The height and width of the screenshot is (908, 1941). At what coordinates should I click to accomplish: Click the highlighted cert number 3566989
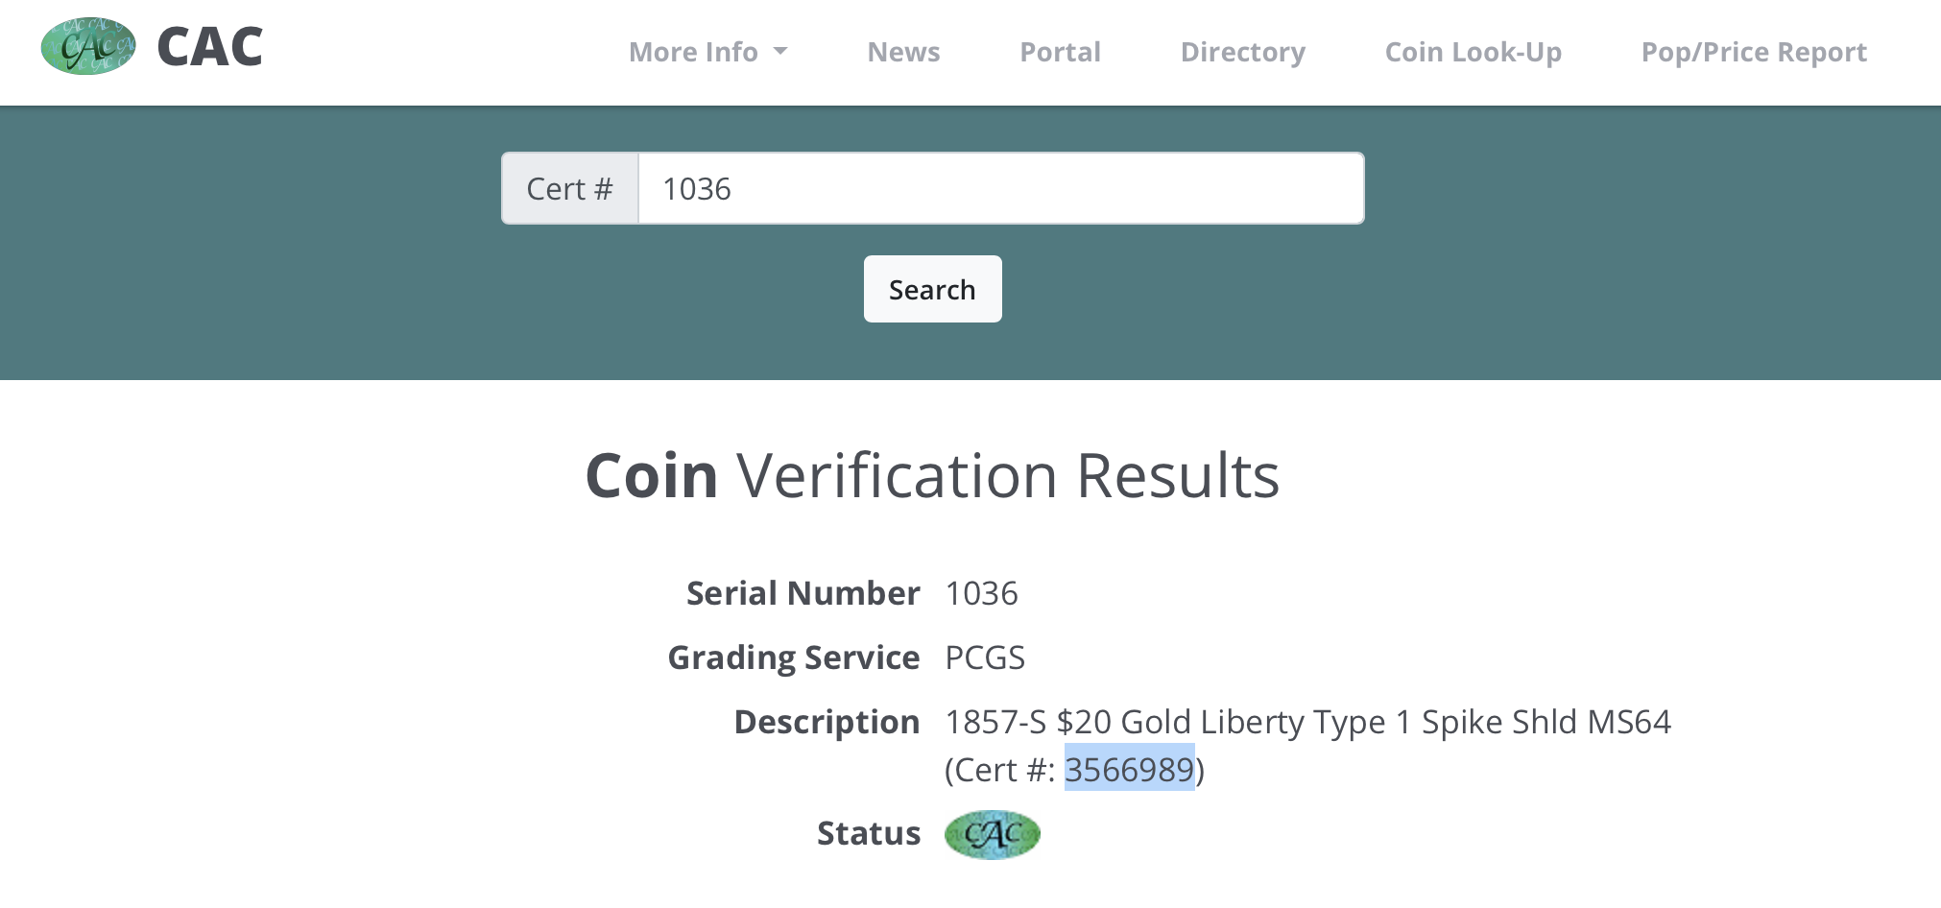[1129, 769]
